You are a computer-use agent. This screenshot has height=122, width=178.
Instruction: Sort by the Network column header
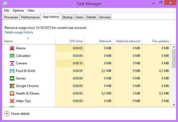99,41
